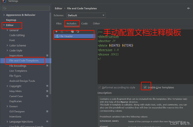Open Intentions settings
Viewport: 193px width, 127px height.
(x=15, y=117)
